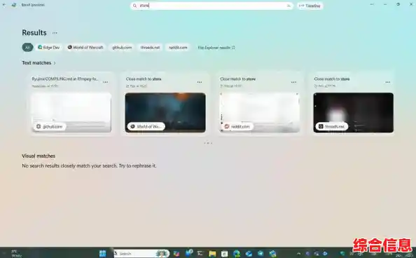Click the reddit.com source label

[237, 126]
